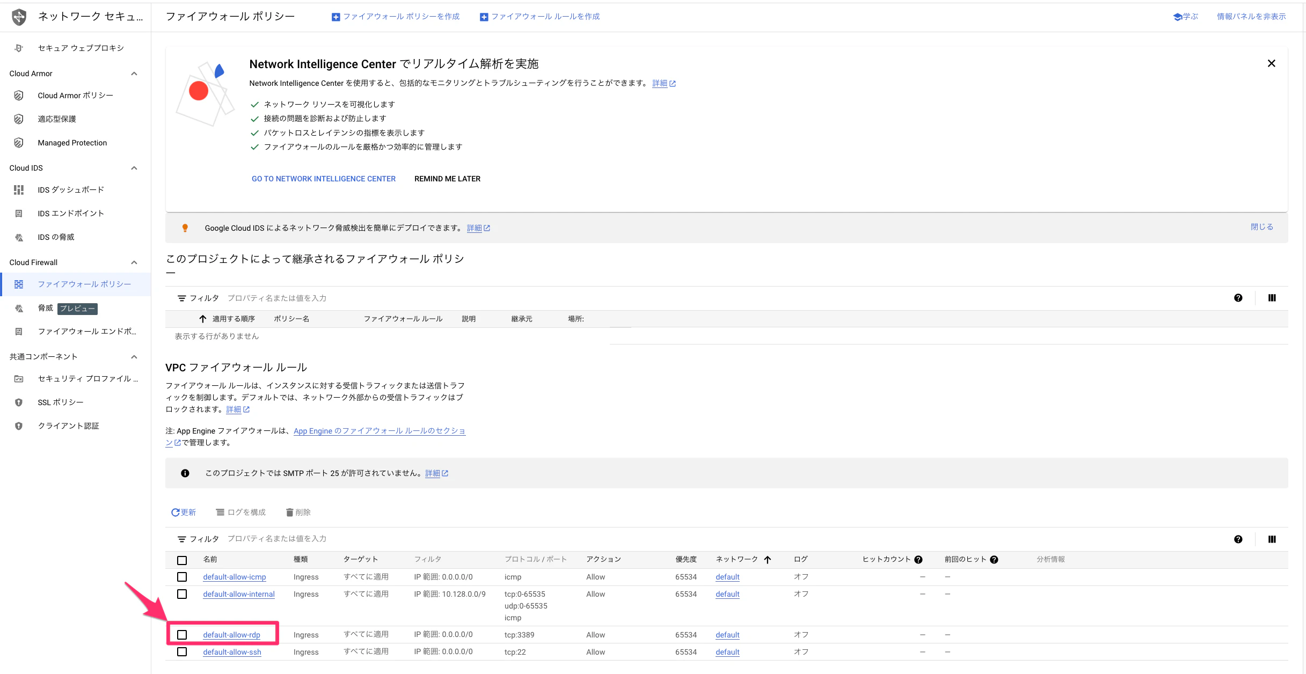1306x674 pixels.
Task: Click the SSL ポリシー shield icon
Action: [x=19, y=402]
